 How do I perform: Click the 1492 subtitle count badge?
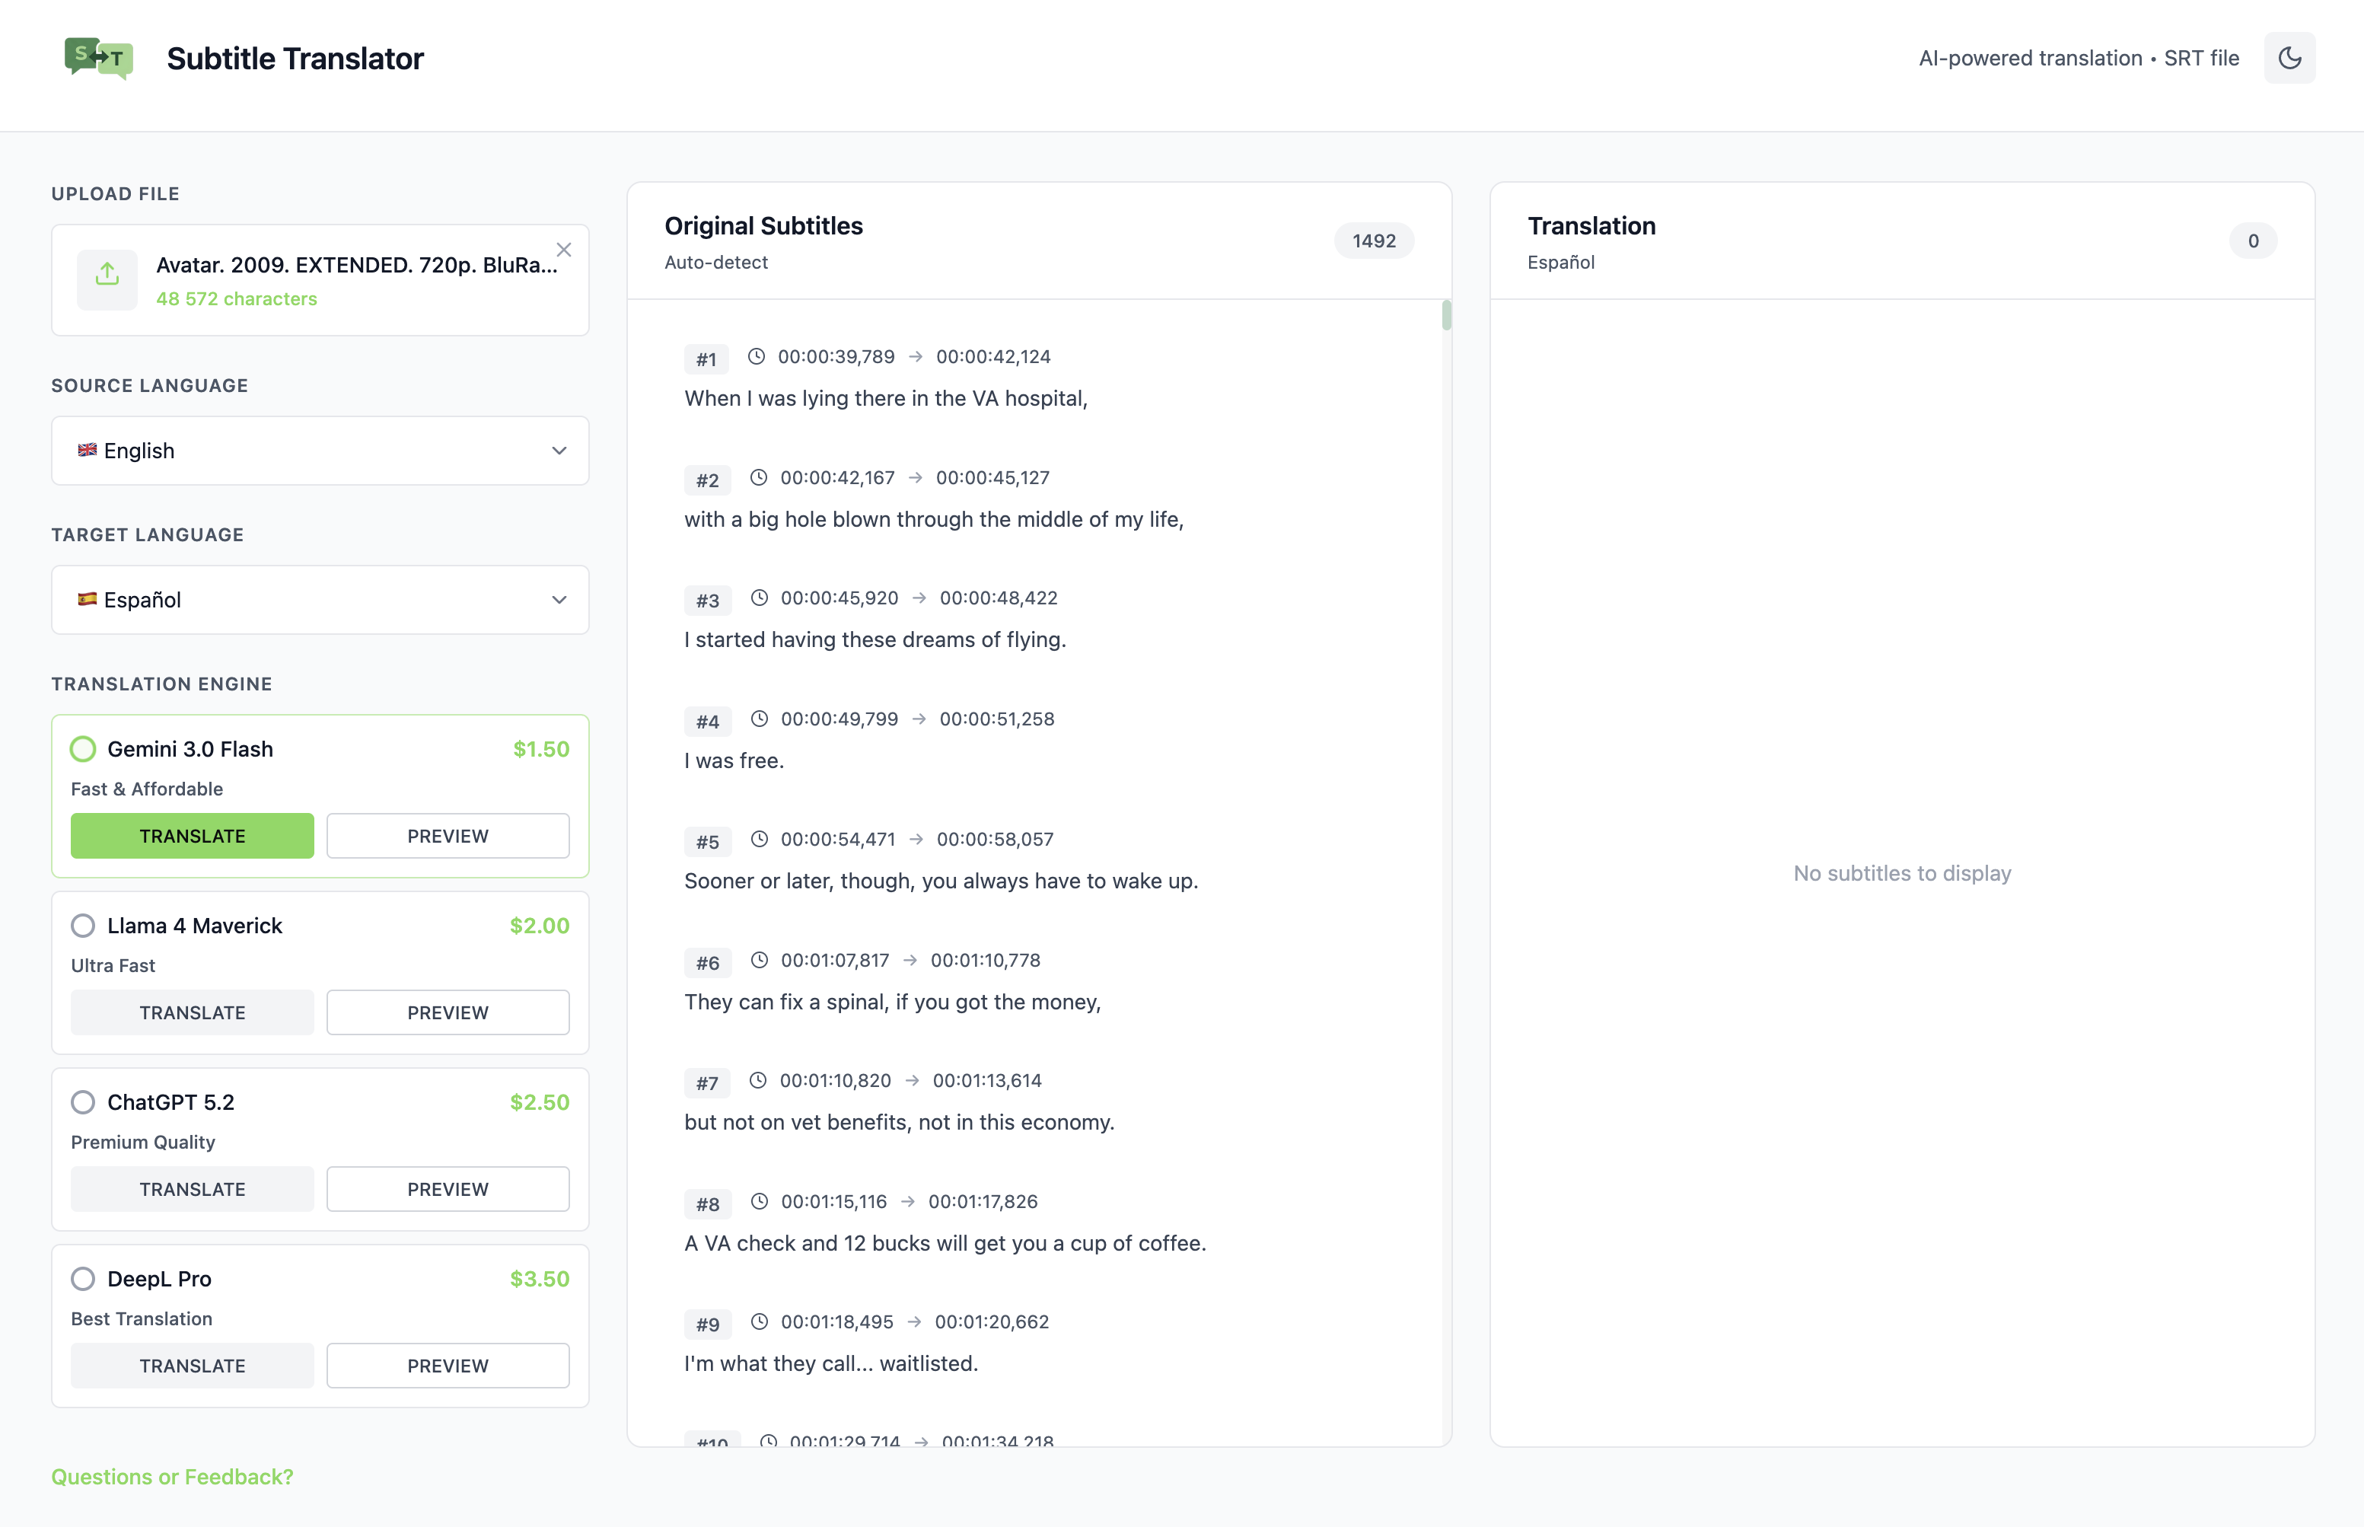click(x=1373, y=241)
